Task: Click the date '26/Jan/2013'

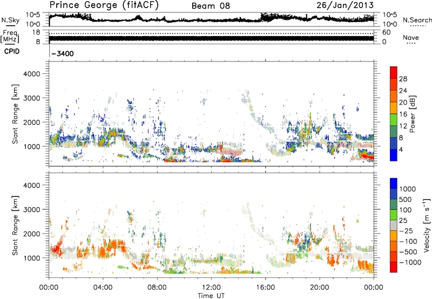Action: point(345,5)
